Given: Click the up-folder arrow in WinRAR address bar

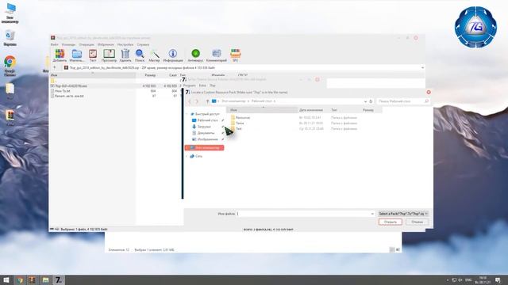Looking at the screenshot, I should point(55,68).
